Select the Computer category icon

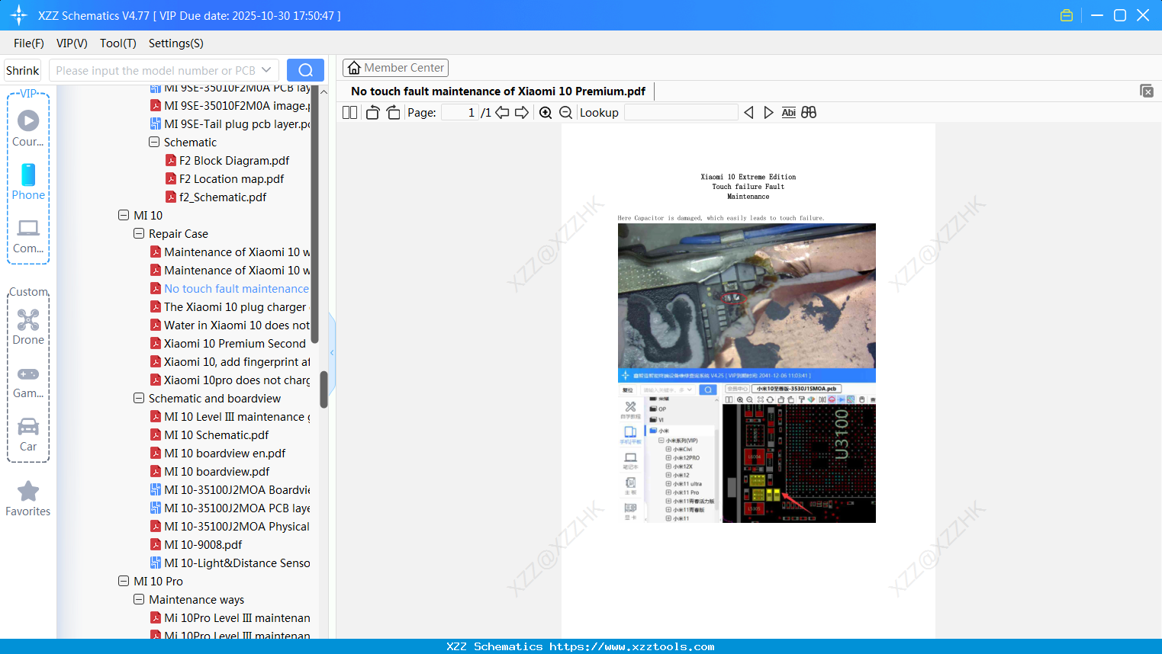pyautogui.click(x=28, y=236)
